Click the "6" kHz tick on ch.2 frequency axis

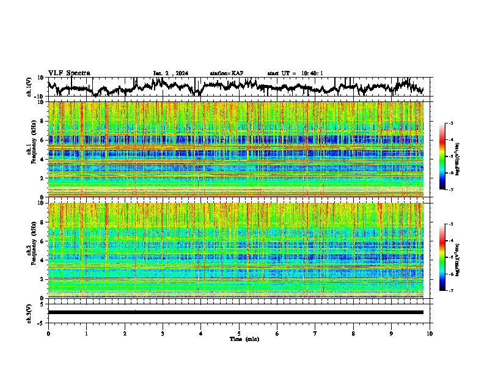pyautogui.click(x=43, y=241)
